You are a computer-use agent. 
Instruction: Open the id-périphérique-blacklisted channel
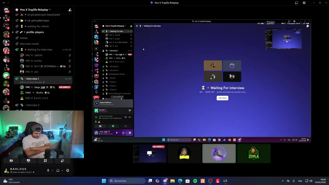click(x=44, y=15)
